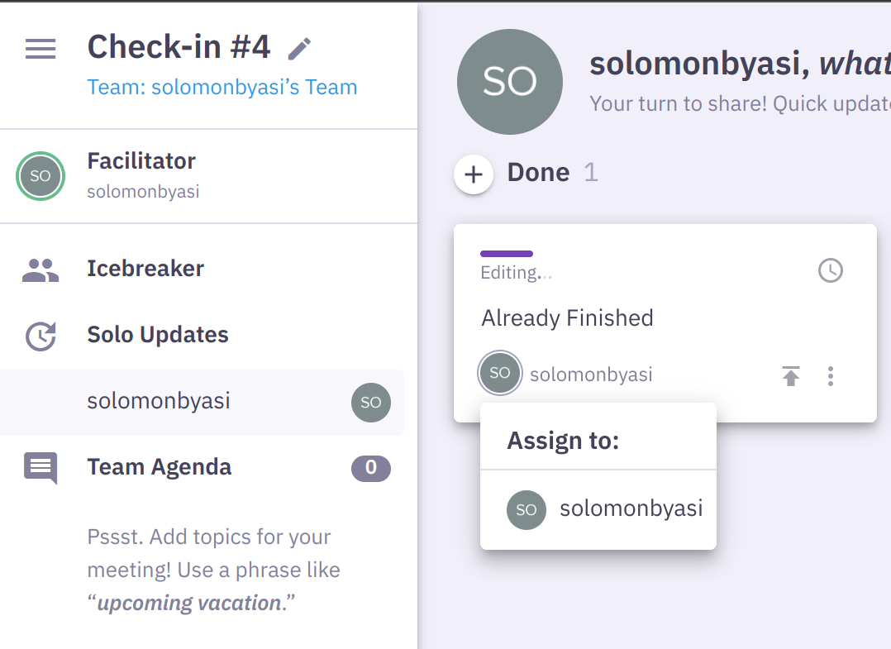Click the pencil icon to rename Check-in #4
891x649 pixels.
pos(299,48)
